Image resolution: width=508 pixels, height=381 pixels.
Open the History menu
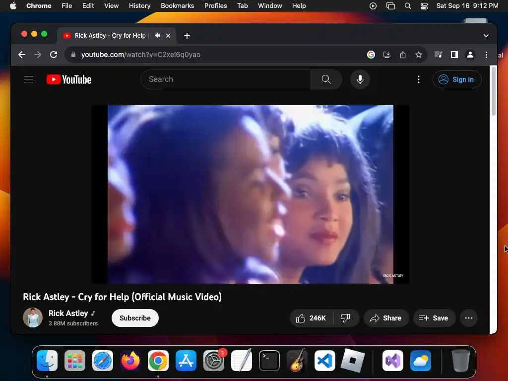coord(139,6)
